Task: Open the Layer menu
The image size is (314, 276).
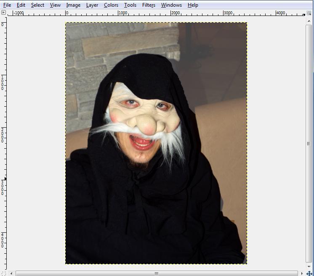Action: (x=92, y=5)
